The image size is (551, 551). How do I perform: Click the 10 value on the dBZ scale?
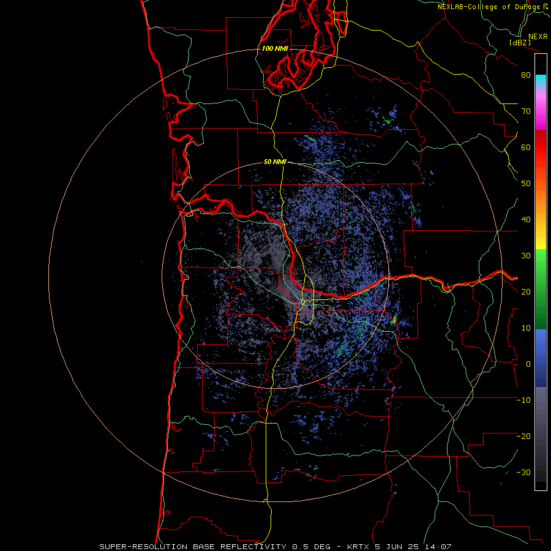tap(526, 328)
